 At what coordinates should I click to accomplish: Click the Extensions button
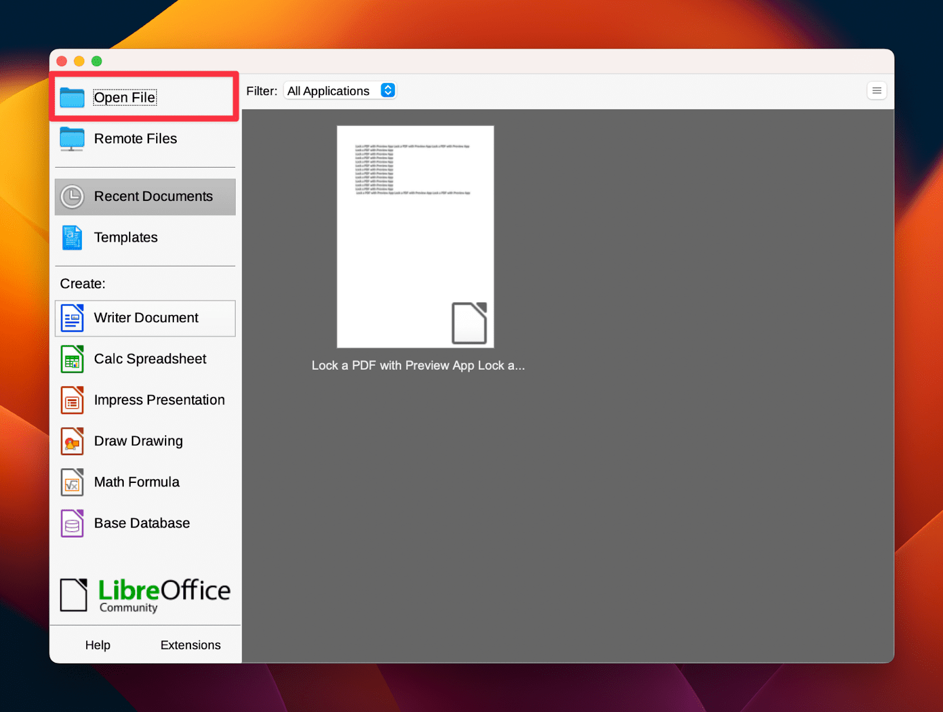(190, 645)
